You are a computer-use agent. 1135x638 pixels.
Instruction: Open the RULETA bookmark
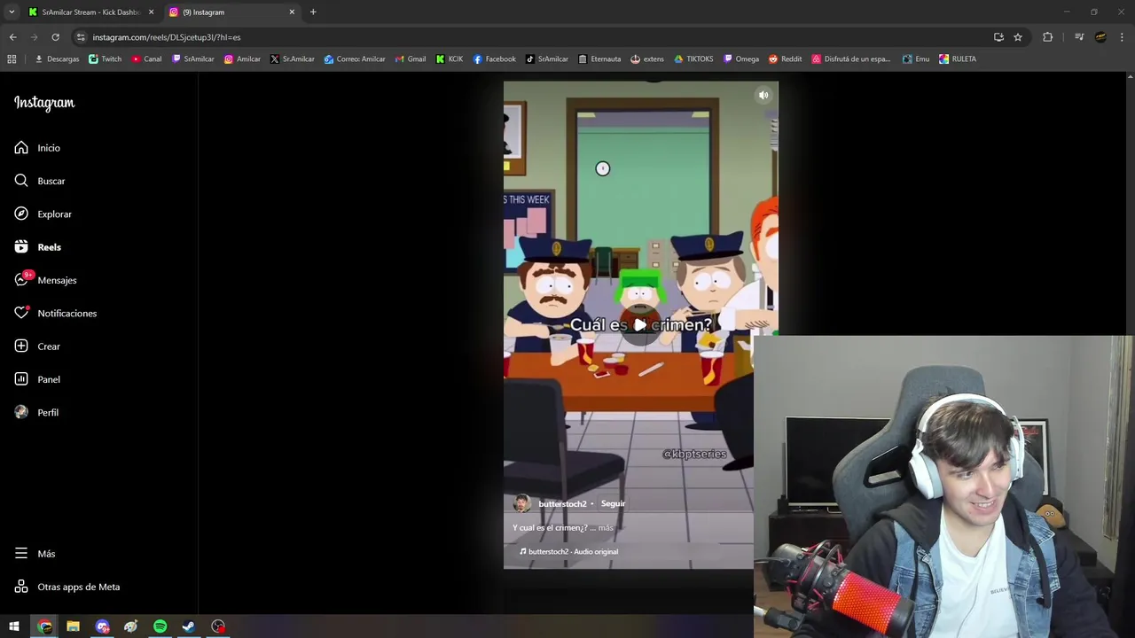(x=958, y=59)
